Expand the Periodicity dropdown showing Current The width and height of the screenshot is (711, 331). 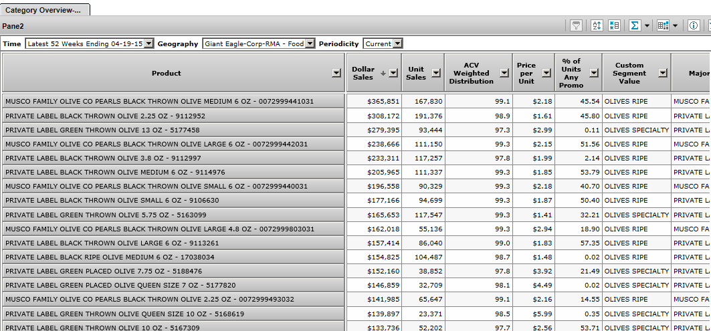coord(397,43)
